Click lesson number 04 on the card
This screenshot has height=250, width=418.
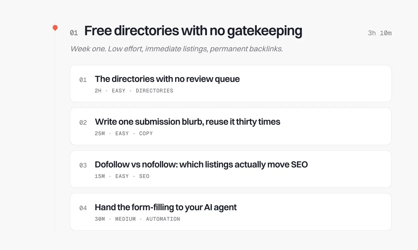(83, 208)
